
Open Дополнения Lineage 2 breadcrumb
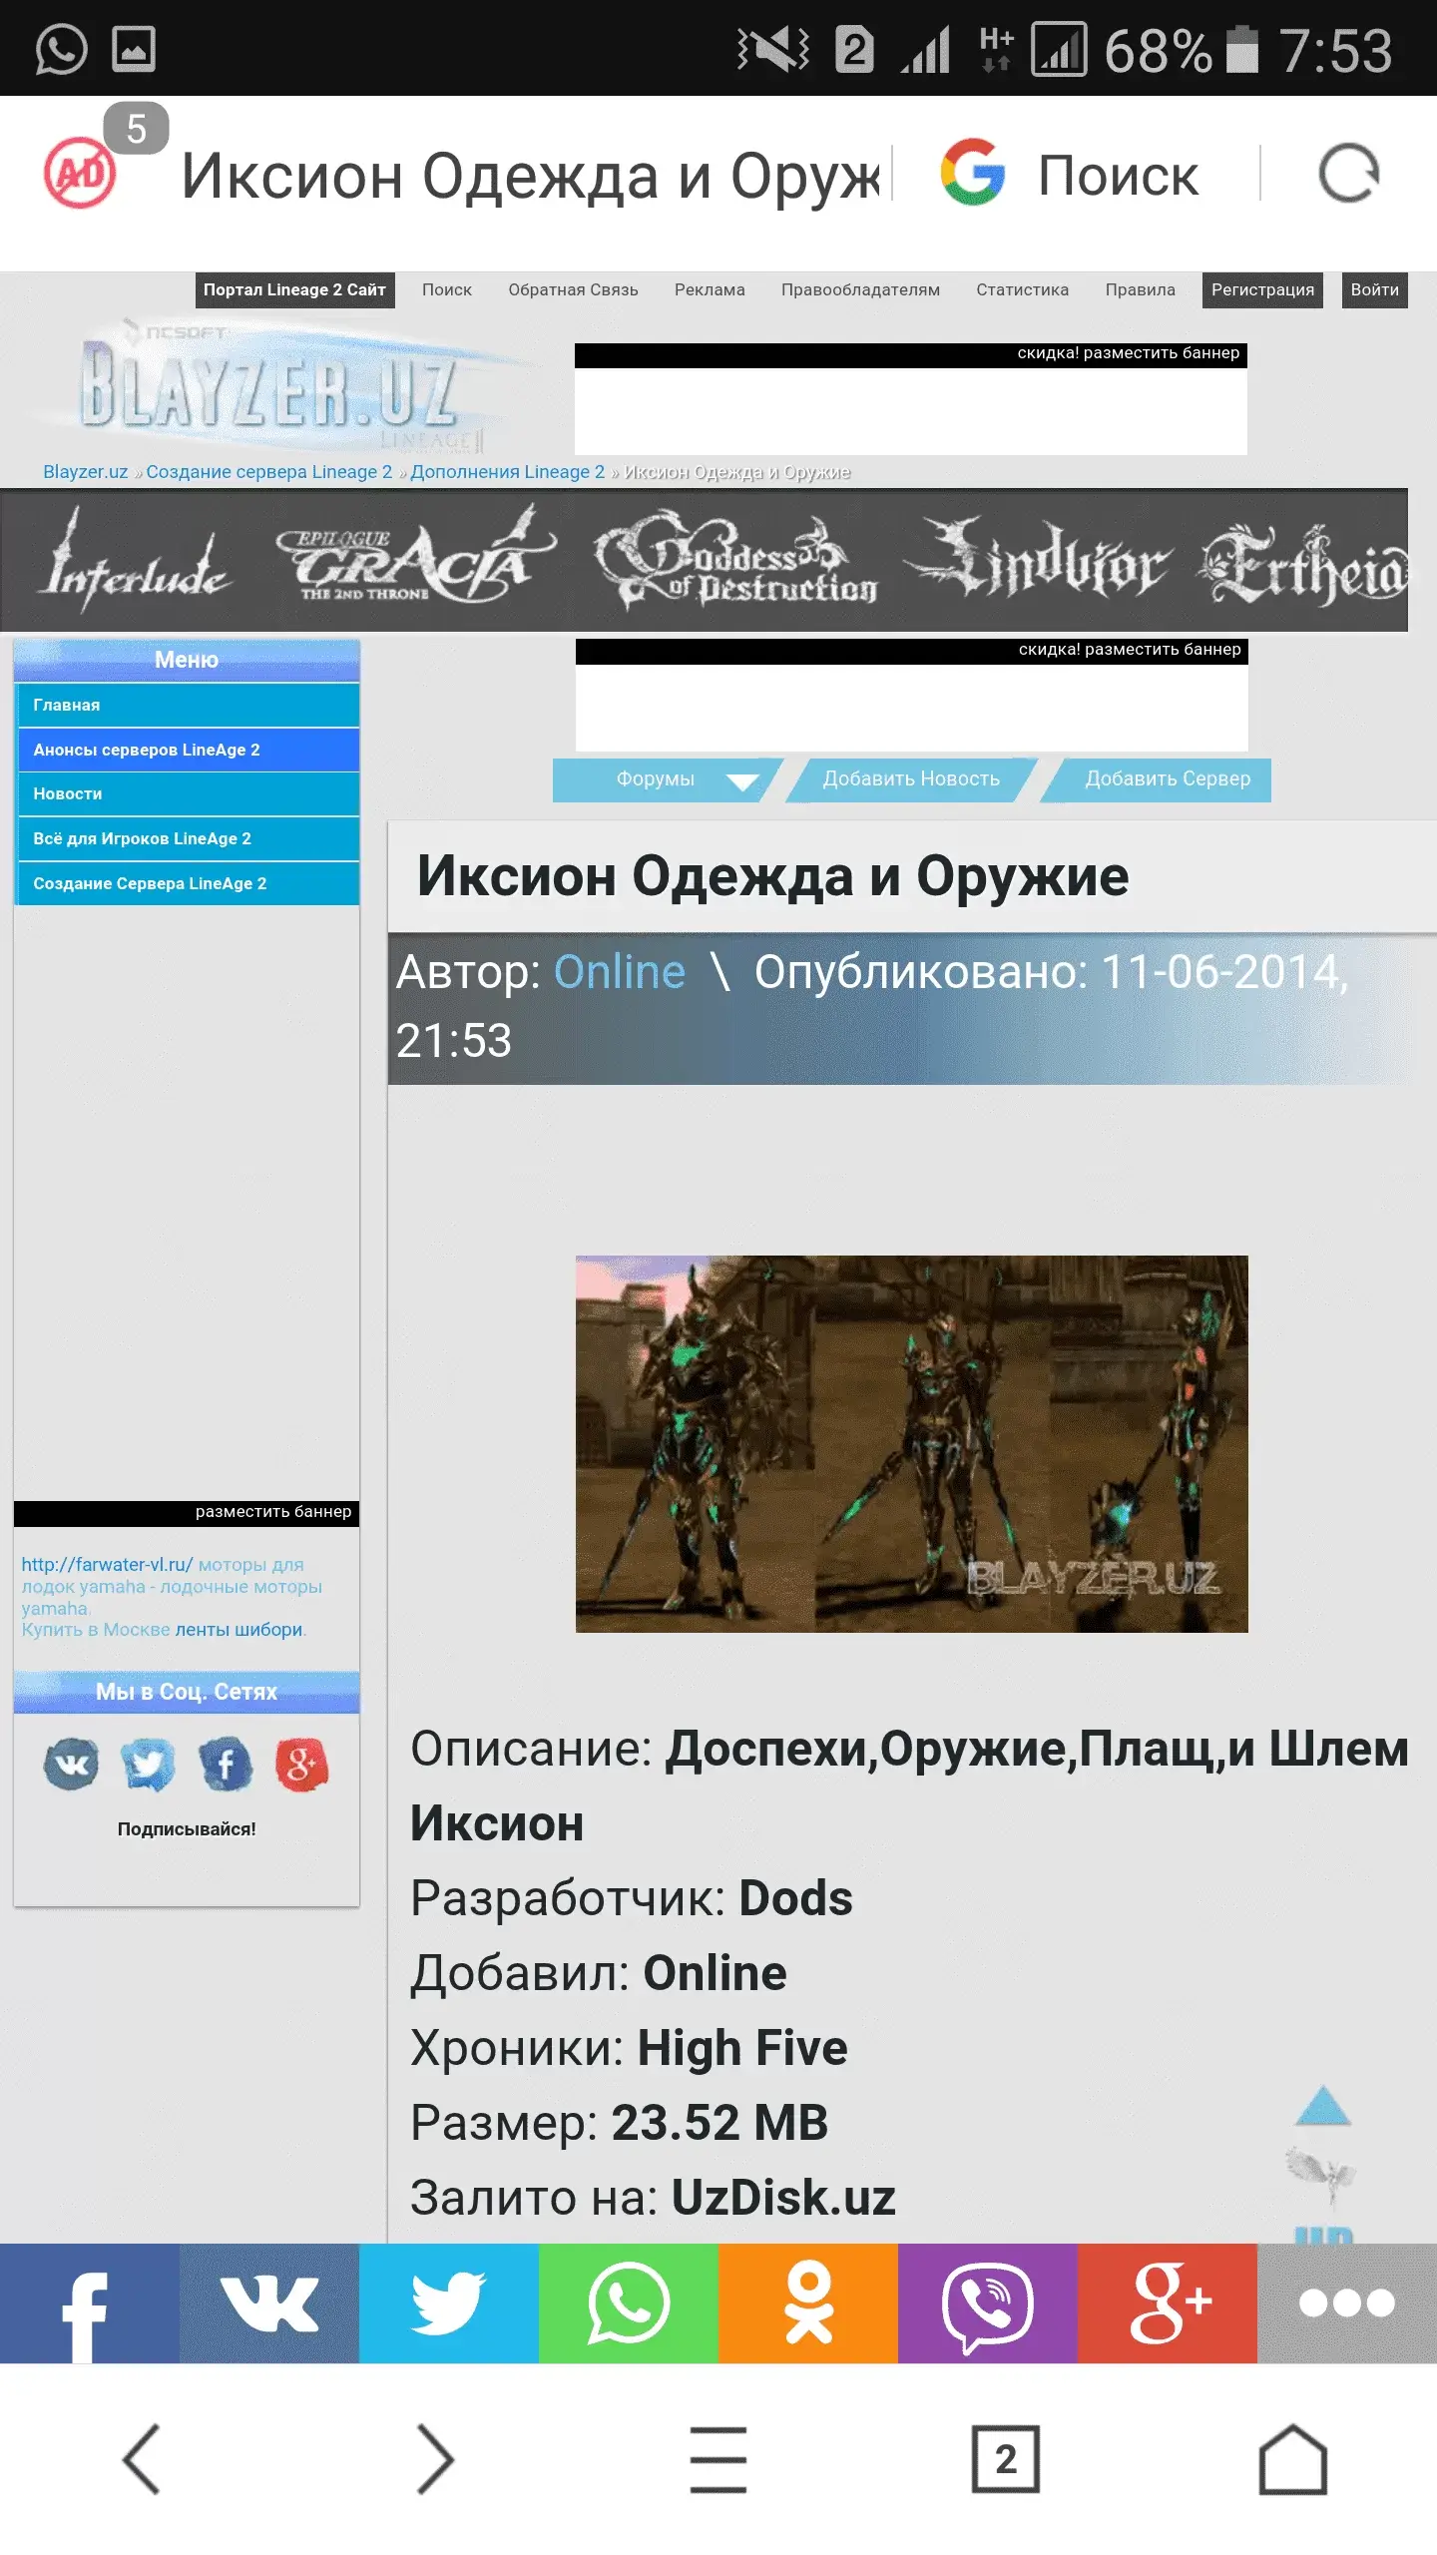[x=507, y=472]
